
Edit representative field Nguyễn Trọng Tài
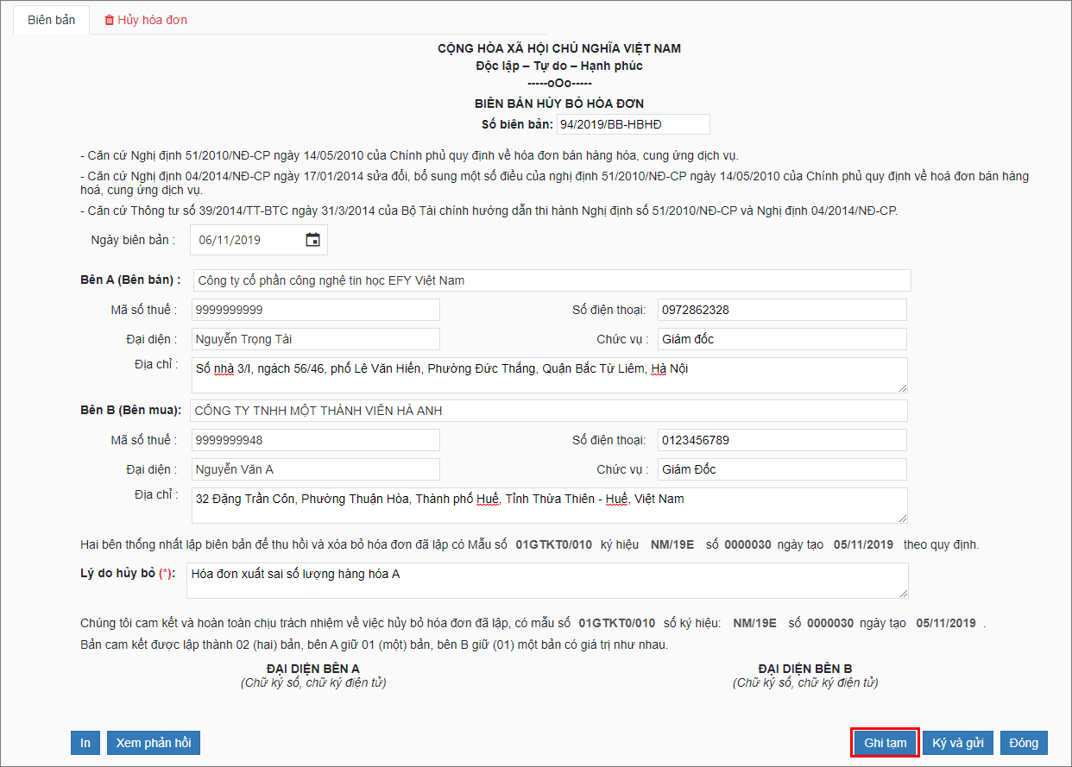click(316, 339)
